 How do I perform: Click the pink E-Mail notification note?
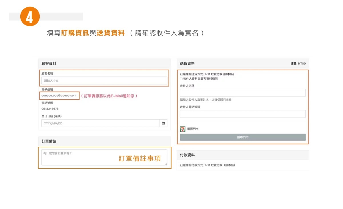click(109, 96)
